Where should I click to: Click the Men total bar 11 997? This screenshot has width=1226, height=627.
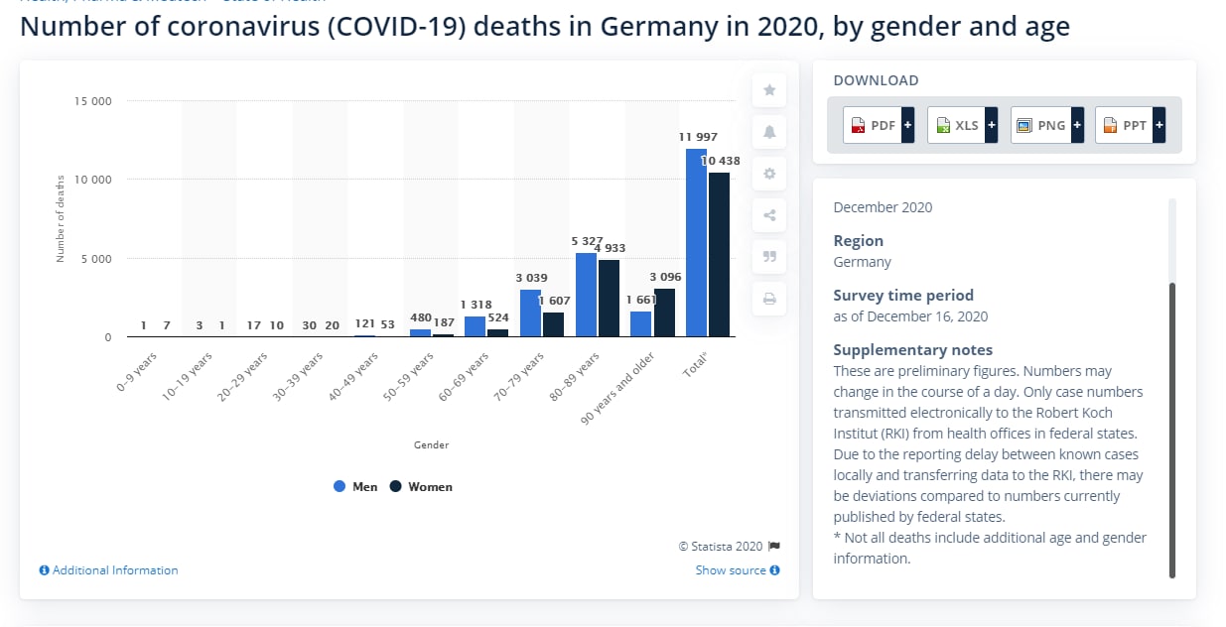pyautogui.click(x=696, y=243)
